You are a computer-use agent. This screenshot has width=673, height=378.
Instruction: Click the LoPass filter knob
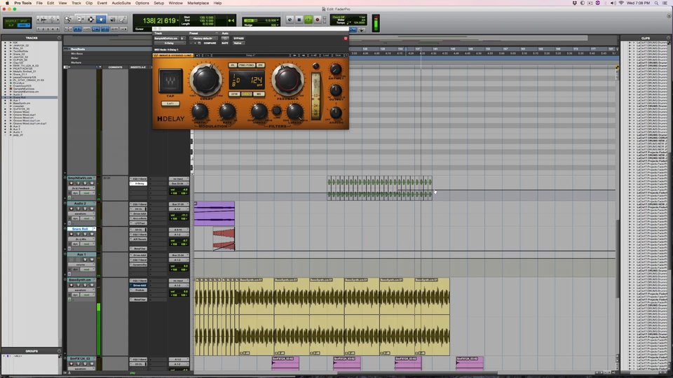tap(294, 112)
